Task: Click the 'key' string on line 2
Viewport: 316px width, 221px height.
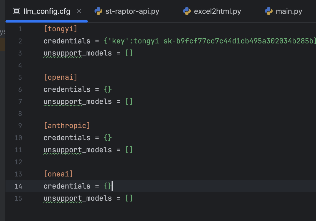Action: tap(118, 41)
